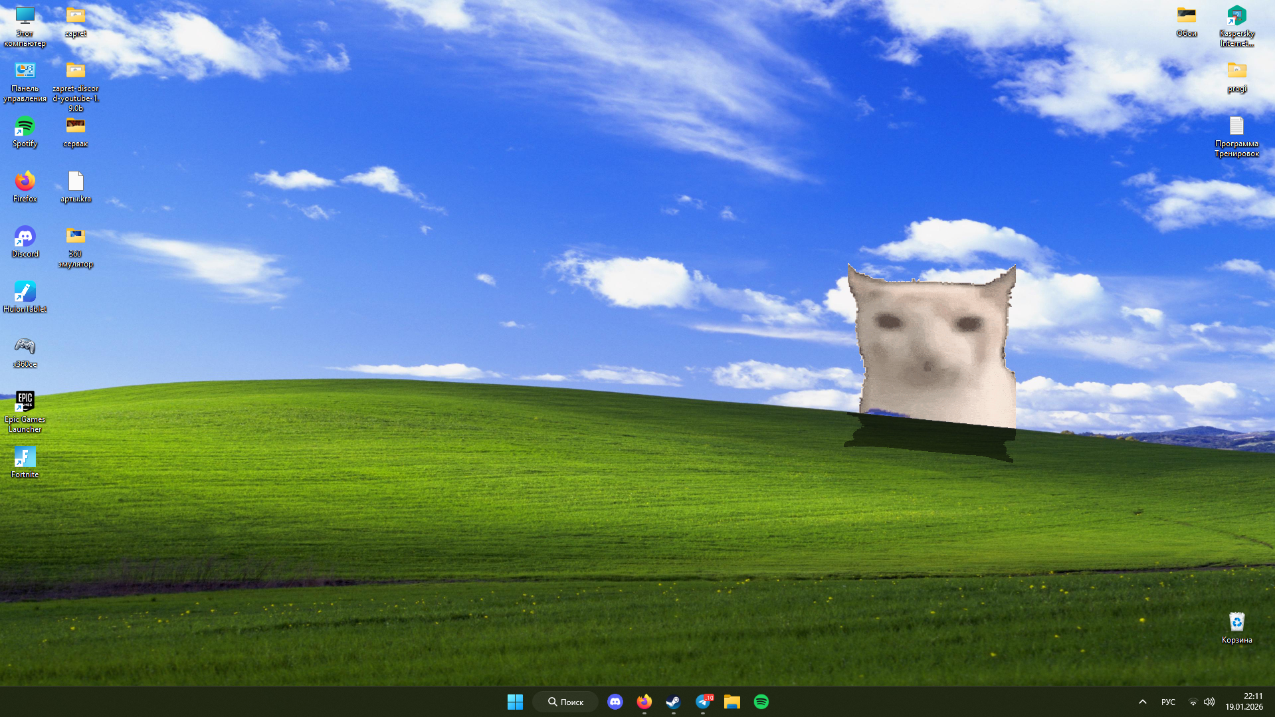This screenshot has width=1275, height=717.
Task: Open the network status tray icon
Action: click(1193, 702)
